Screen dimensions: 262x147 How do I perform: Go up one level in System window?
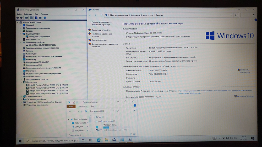pos(102,15)
